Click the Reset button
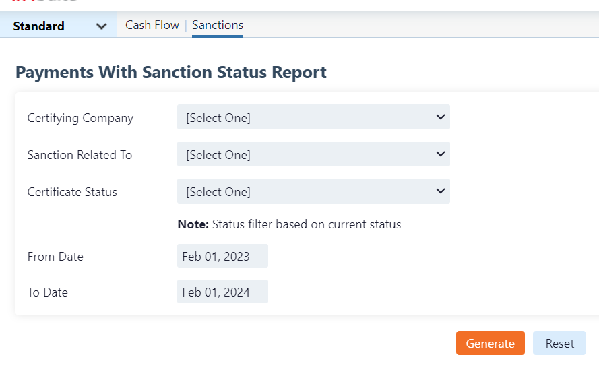Image resolution: width=599 pixels, height=372 pixels. [559, 343]
